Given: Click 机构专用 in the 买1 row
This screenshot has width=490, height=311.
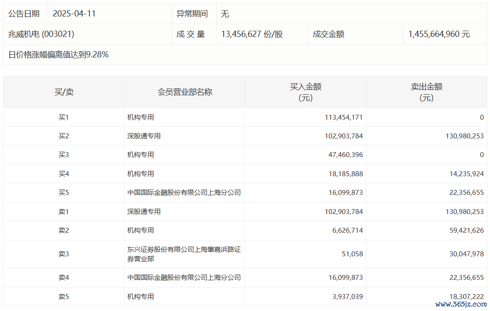Looking at the screenshot, I should pos(141,117).
